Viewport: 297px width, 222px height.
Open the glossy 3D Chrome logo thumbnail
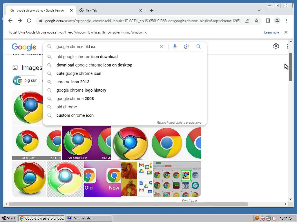click(130, 143)
